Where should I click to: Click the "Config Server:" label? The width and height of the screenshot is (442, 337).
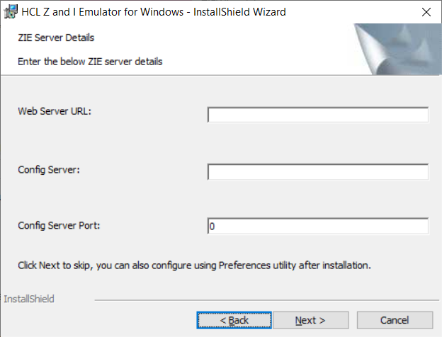pyautogui.click(x=49, y=169)
